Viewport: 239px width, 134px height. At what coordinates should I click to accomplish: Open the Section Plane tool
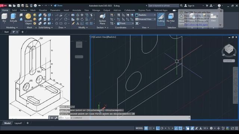pyautogui.click(x=102, y=19)
